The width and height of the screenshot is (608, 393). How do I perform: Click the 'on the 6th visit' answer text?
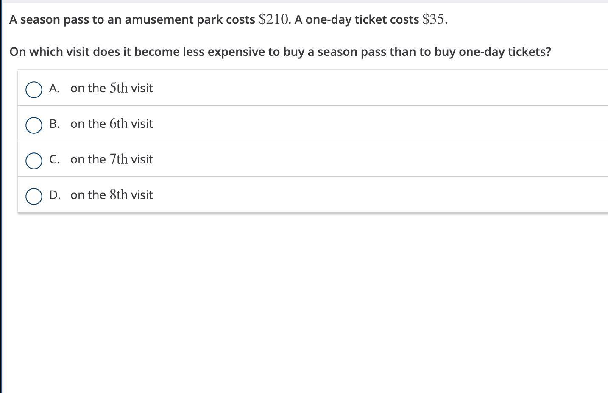tap(112, 124)
